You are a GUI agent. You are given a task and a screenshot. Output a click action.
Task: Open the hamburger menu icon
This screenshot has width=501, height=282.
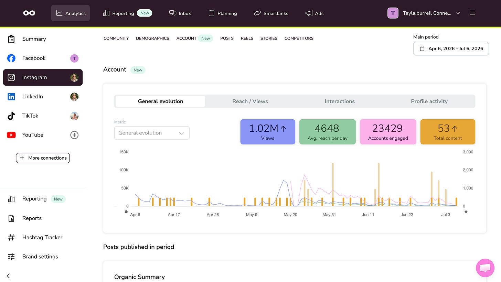(x=472, y=13)
